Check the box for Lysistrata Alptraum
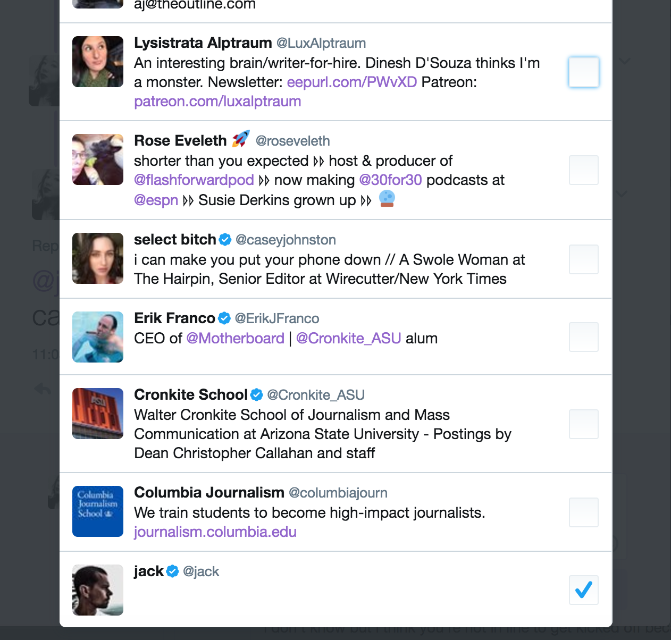The width and height of the screenshot is (671, 640). click(583, 72)
